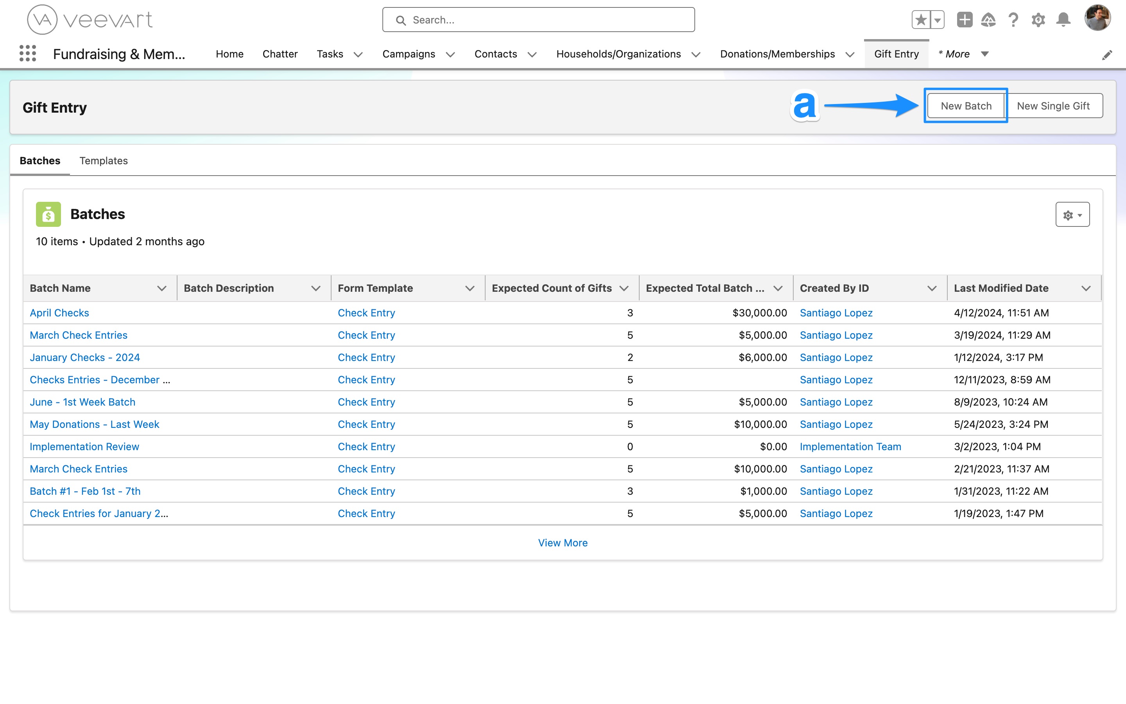This screenshot has height=704, width=1126.
Task: Click the green Batches money bag icon
Action: click(x=48, y=214)
